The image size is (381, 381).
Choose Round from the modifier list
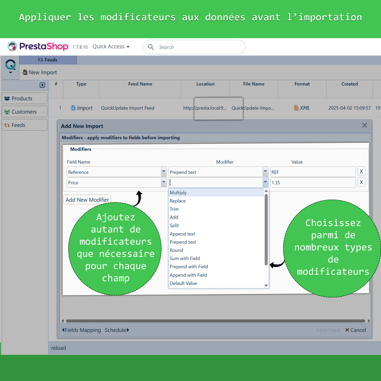(216, 250)
